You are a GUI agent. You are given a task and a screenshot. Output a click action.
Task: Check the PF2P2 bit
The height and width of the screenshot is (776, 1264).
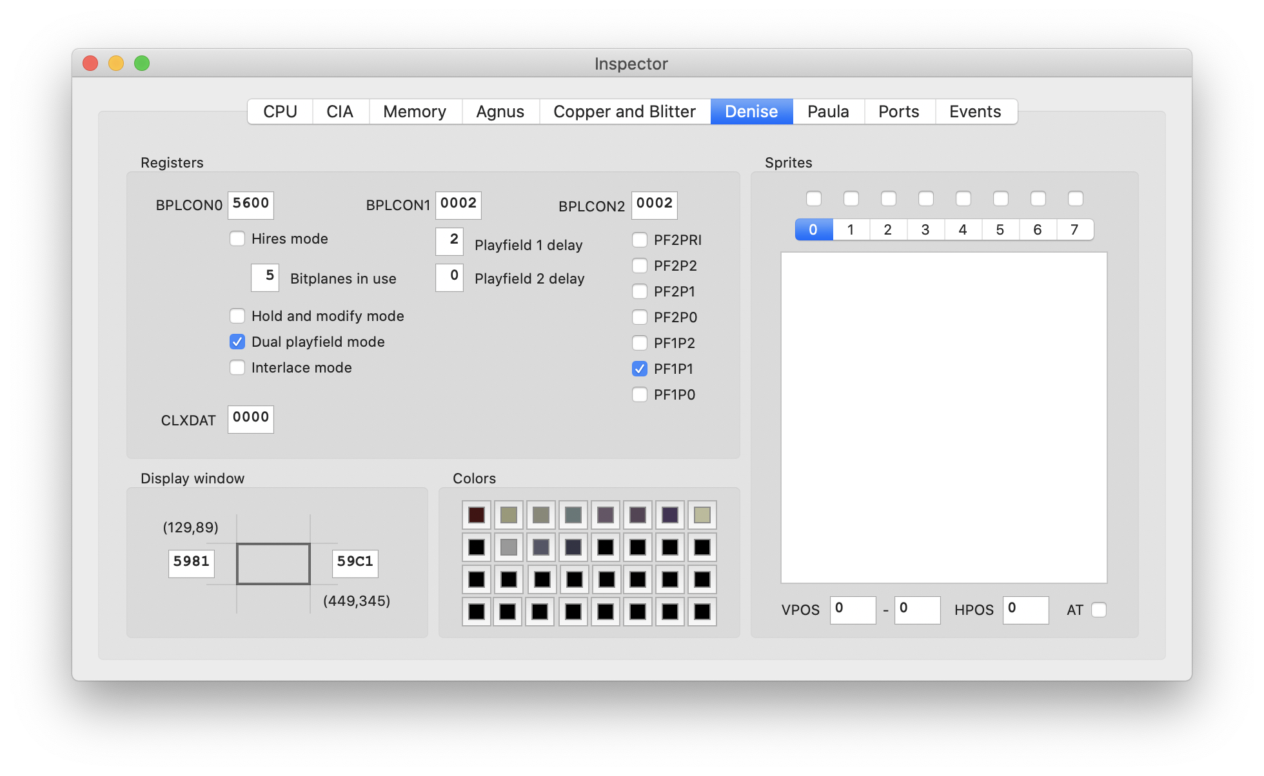click(x=640, y=266)
